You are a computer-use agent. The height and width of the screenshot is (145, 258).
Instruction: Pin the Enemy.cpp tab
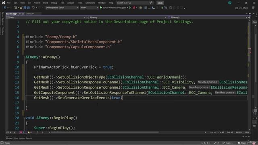click(20, 14)
